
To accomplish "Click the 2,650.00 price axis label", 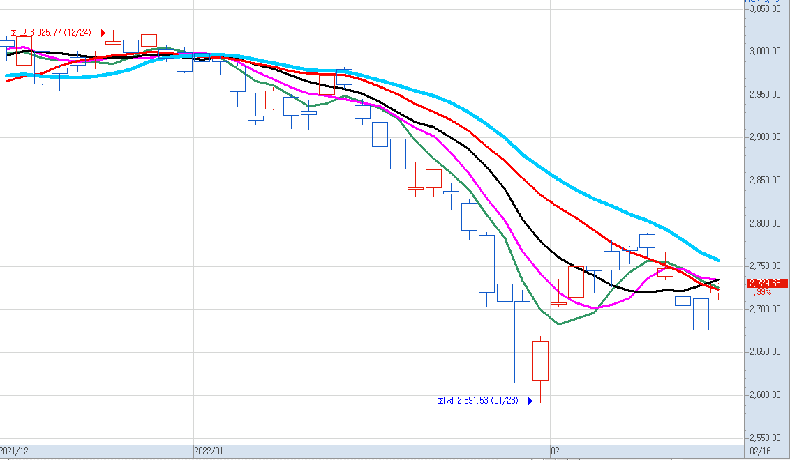I will pos(765,352).
